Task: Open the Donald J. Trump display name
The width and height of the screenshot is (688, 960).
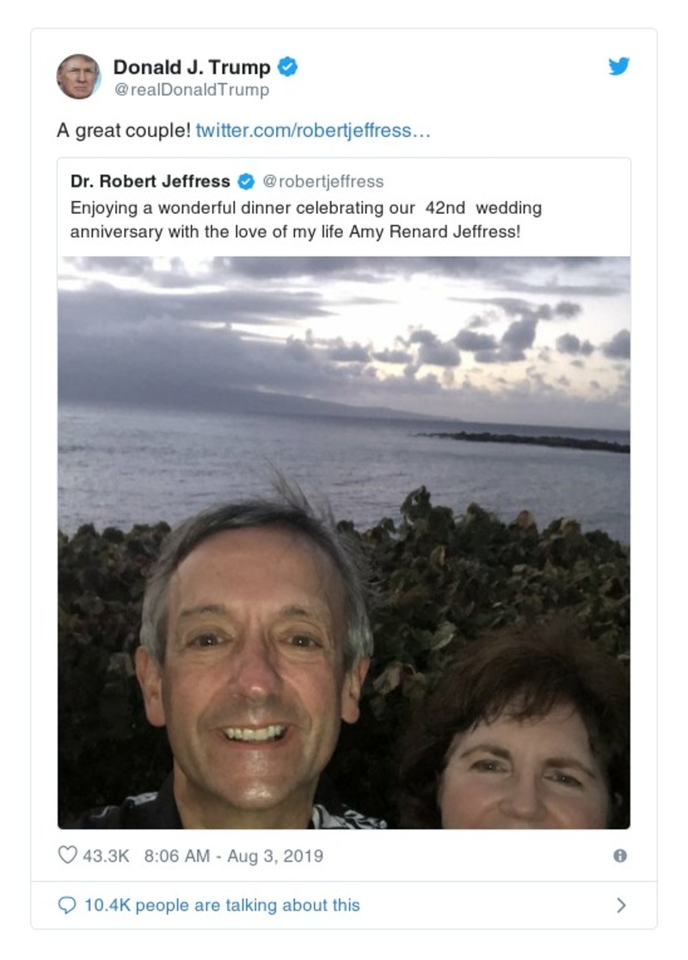Action: click(192, 67)
